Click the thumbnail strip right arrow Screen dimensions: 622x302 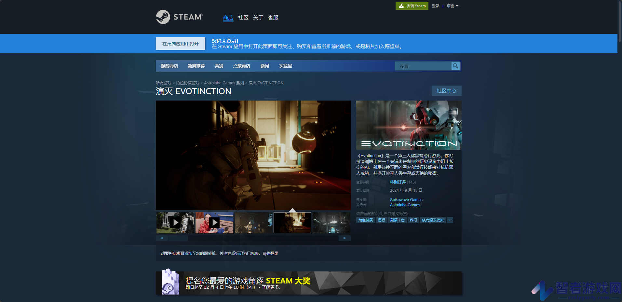tap(345, 238)
